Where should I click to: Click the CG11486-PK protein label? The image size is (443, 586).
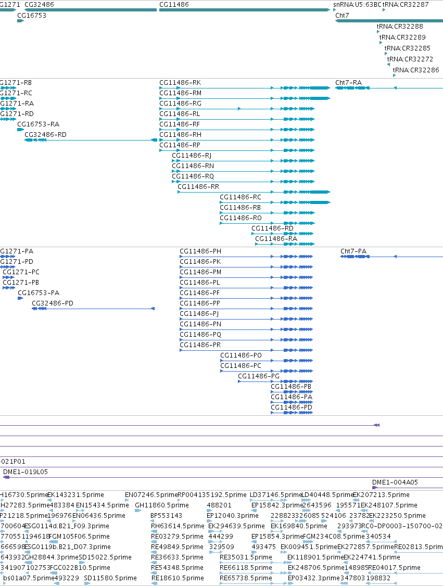(x=200, y=262)
